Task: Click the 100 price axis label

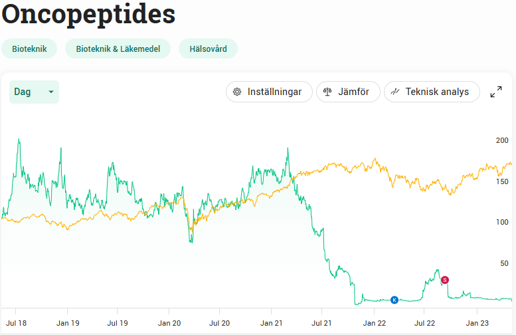Action: (x=501, y=222)
